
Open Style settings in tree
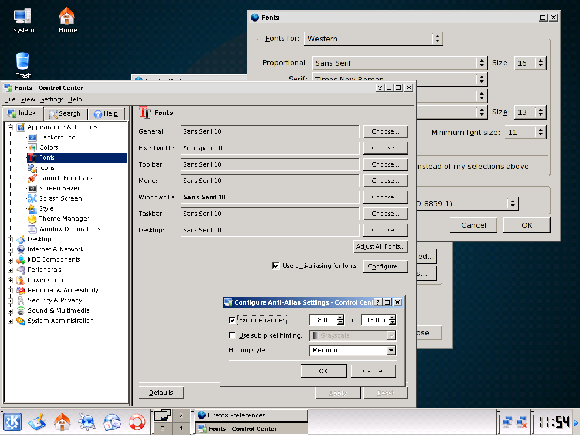46,208
